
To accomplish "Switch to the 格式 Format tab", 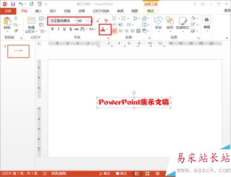I will (x=151, y=11).
